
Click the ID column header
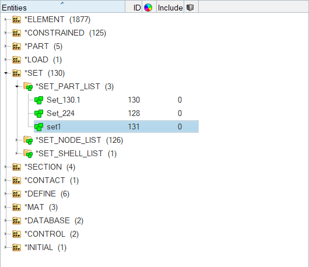(137, 8)
